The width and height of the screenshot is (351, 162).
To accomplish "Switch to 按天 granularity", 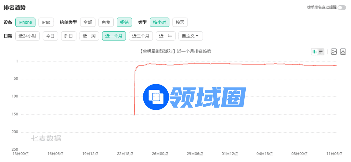I will (x=180, y=22).
